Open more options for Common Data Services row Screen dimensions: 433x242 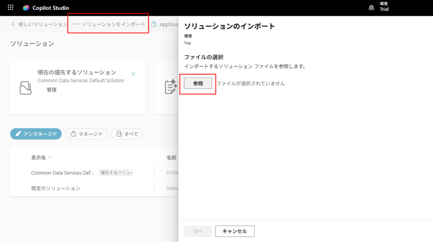pyautogui.click(x=154, y=173)
